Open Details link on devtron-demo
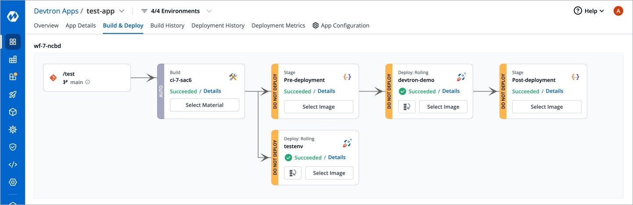The height and width of the screenshot is (205, 633). pyautogui.click(x=451, y=91)
